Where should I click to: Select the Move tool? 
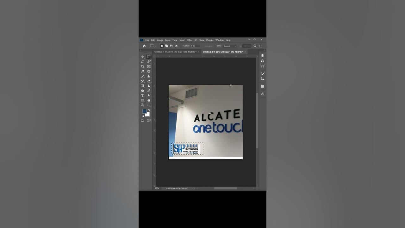(143, 57)
